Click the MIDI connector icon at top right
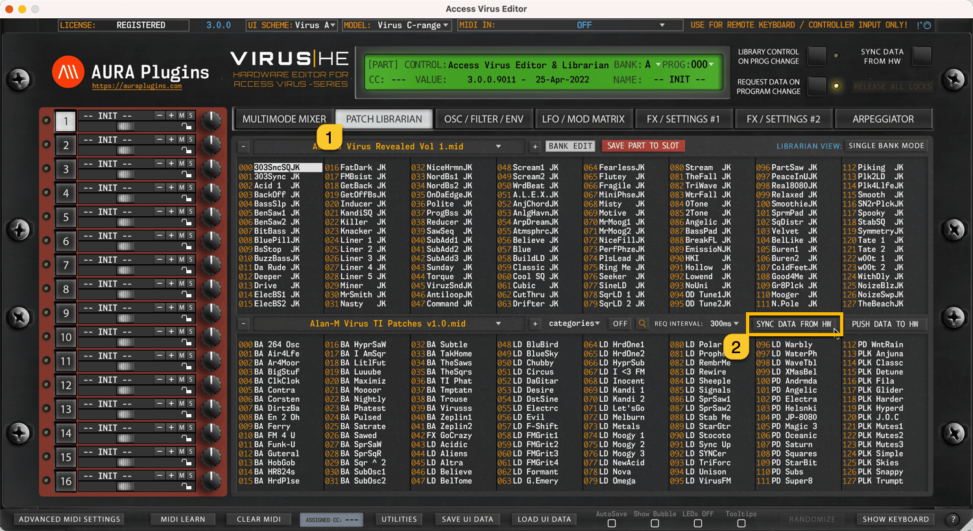This screenshot has height=531, width=973. pos(927,25)
